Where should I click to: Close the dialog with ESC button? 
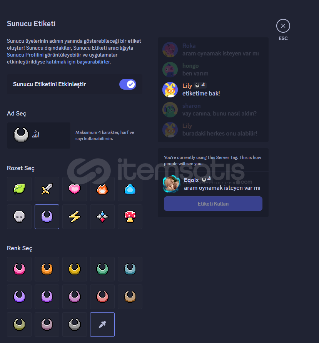pyautogui.click(x=283, y=26)
